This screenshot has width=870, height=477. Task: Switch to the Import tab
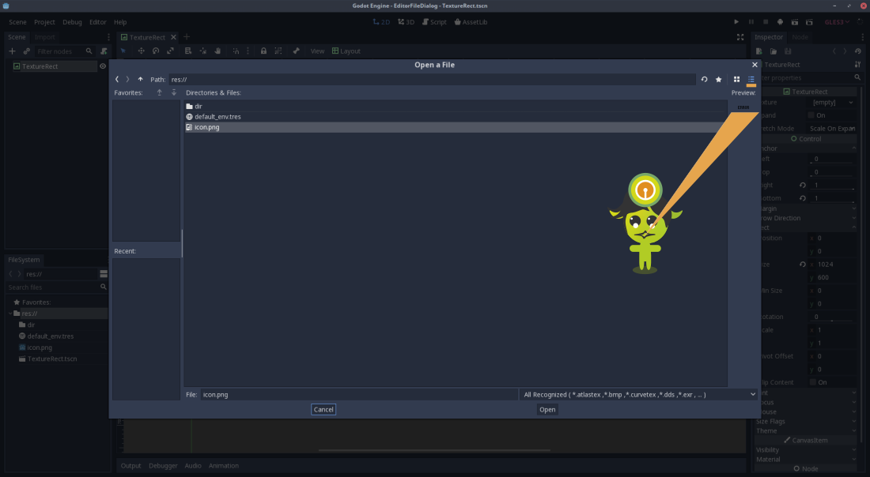click(45, 37)
